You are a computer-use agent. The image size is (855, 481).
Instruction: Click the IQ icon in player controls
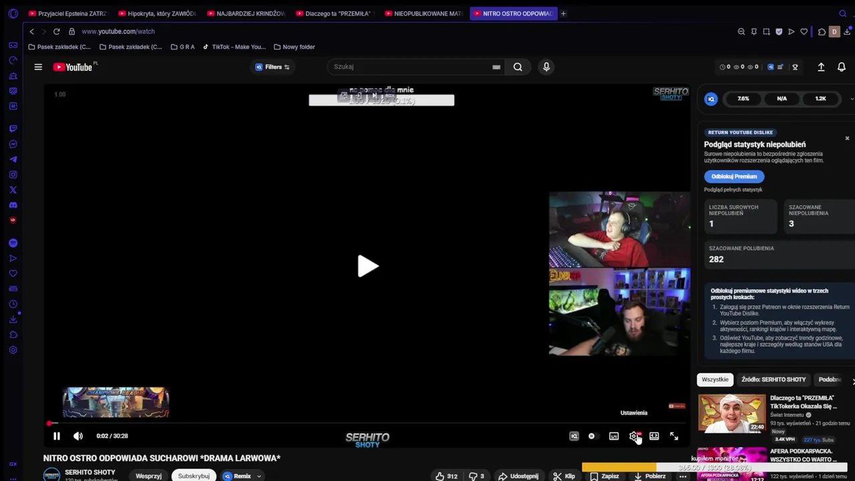[574, 436]
